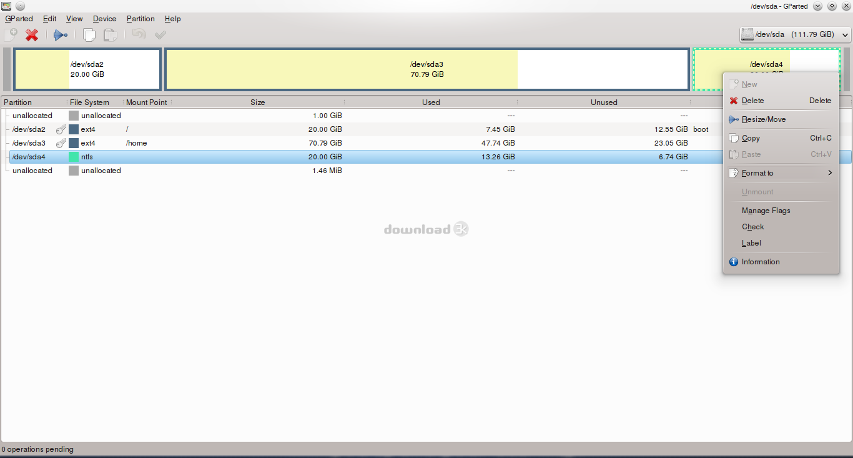The width and height of the screenshot is (853, 458).
Task: Click the hard disk icon in device selector
Action: click(x=747, y=34)
